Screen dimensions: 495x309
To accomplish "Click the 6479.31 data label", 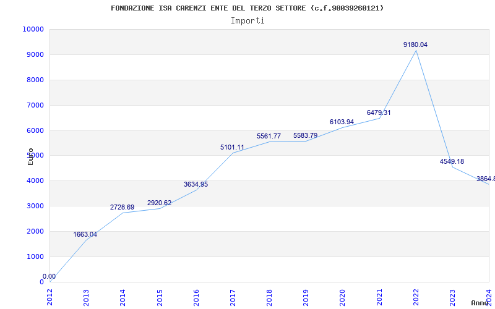I will point(379,112).
